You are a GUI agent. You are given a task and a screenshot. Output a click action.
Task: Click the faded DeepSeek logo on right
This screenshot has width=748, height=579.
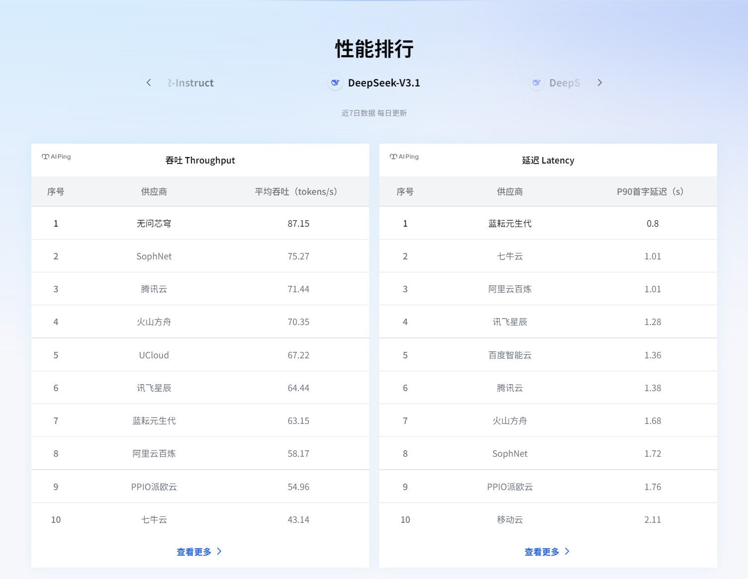point(536,83)
